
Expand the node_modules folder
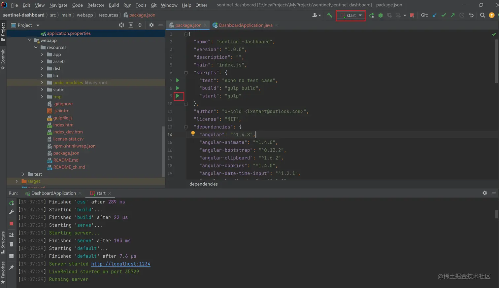click(x=42, y=83)
